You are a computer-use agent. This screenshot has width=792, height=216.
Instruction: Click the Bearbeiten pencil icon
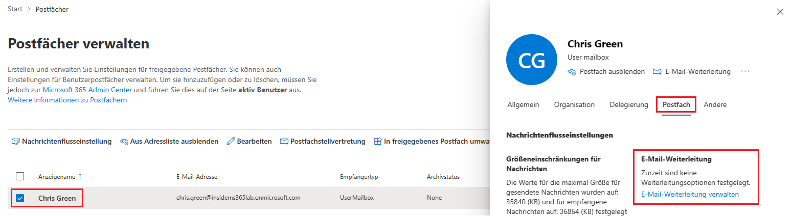pos(231,141)
